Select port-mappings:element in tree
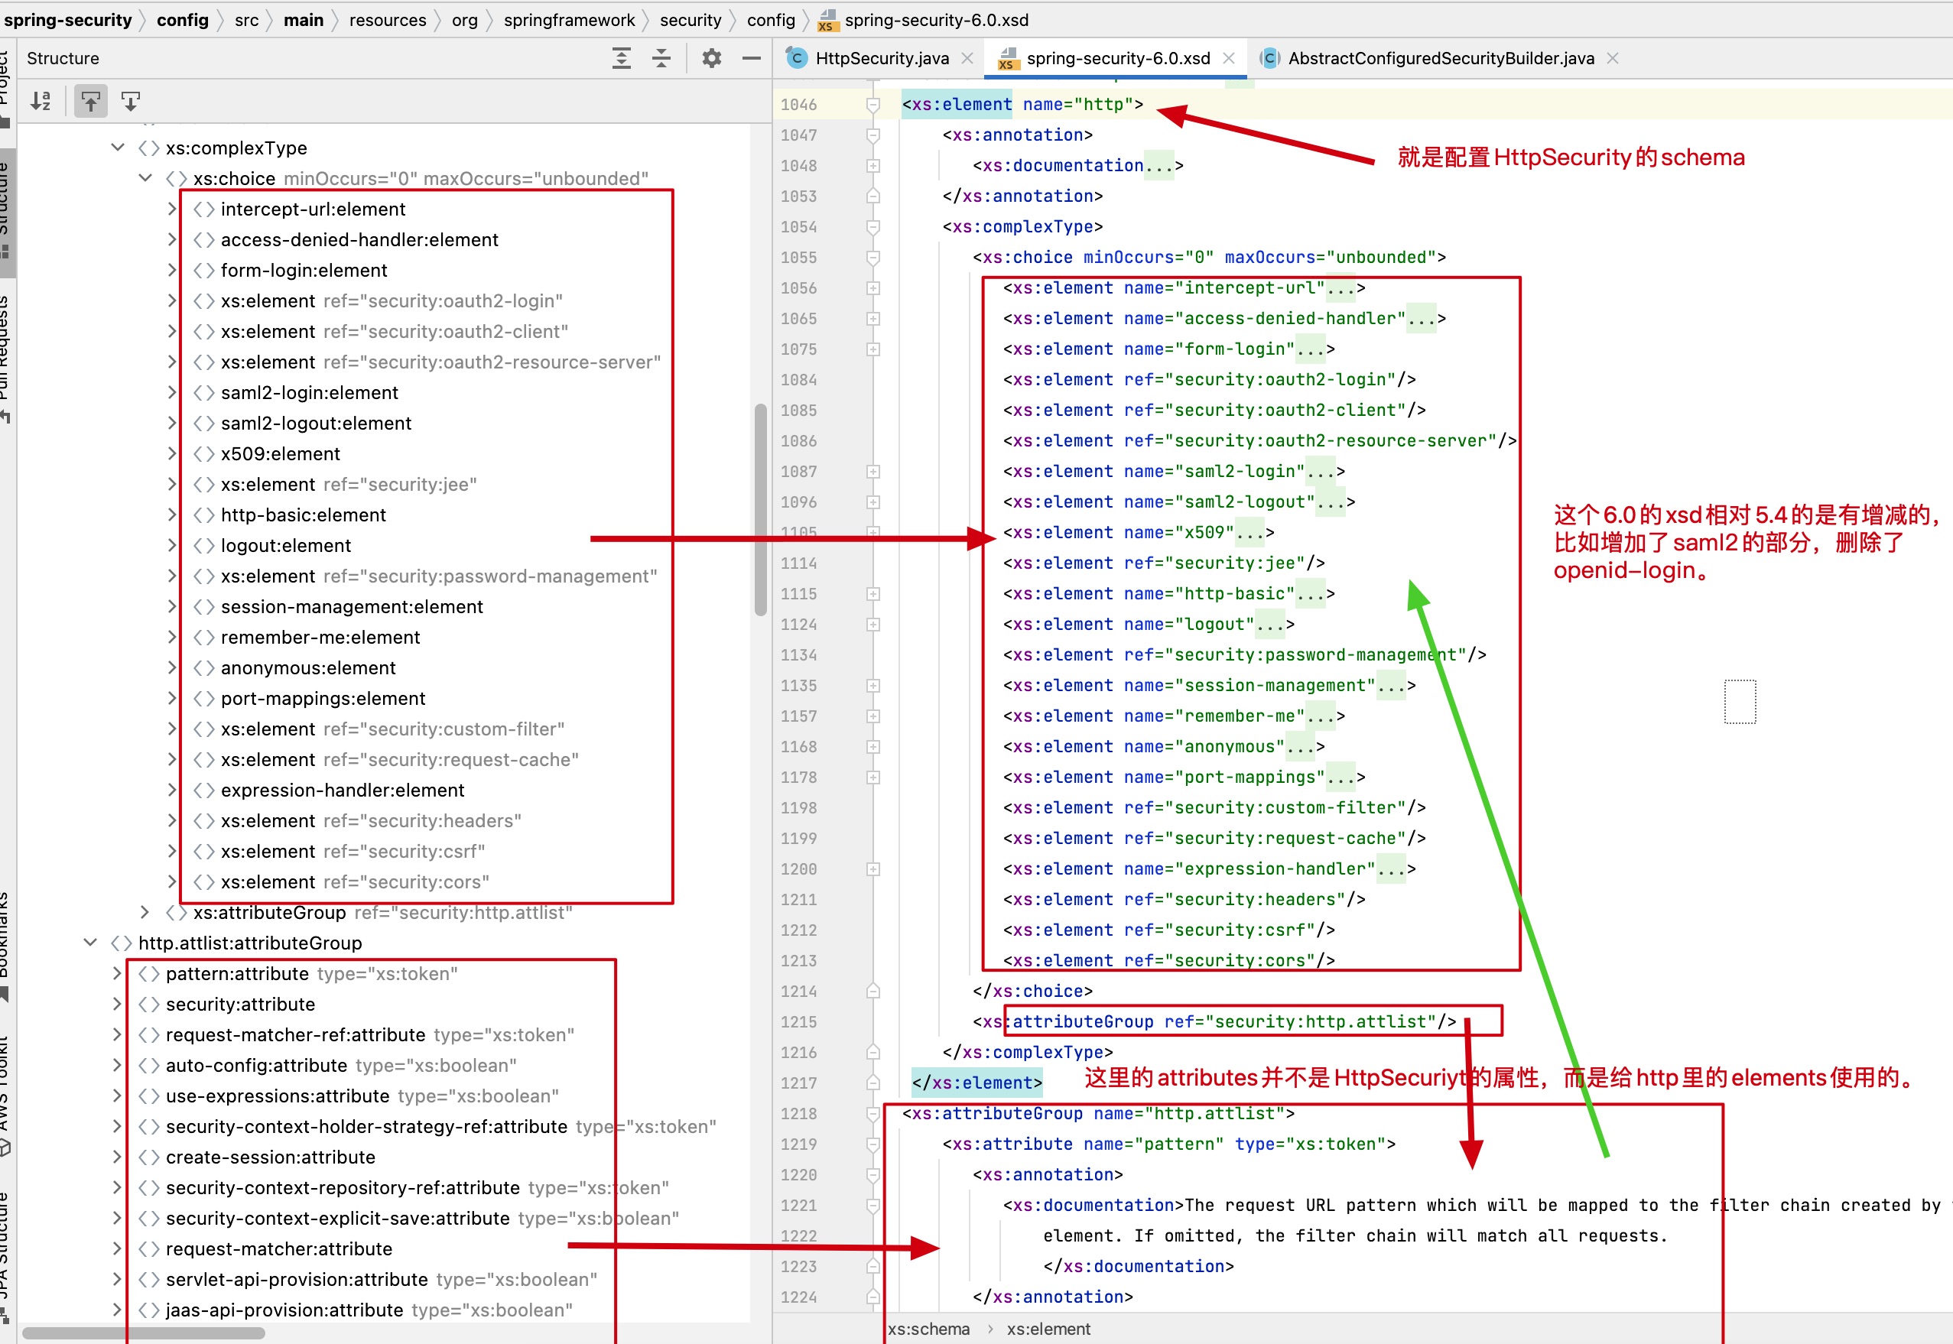This screenshot has height=1344, width=1953. (323, 699)
